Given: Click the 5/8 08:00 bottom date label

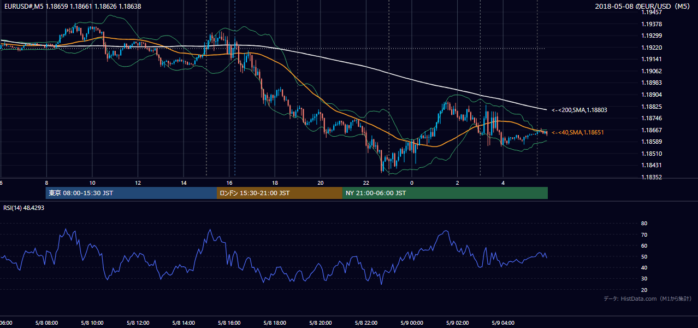Looking at the screenshot, I should (46, 323).
